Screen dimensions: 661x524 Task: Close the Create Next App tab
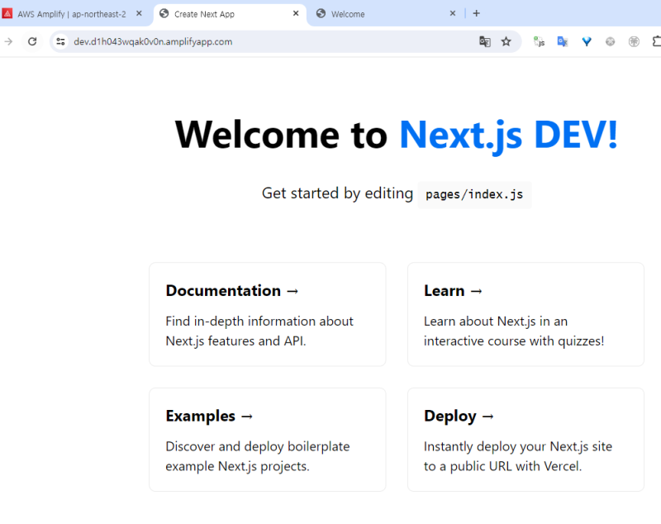[x=296, y=14]
